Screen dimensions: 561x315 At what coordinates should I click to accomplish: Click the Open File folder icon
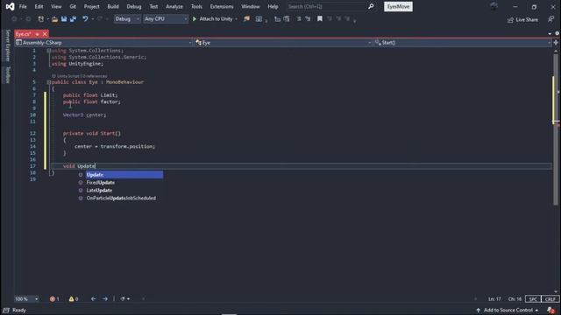pyautogui.click(x=54, y=19)
